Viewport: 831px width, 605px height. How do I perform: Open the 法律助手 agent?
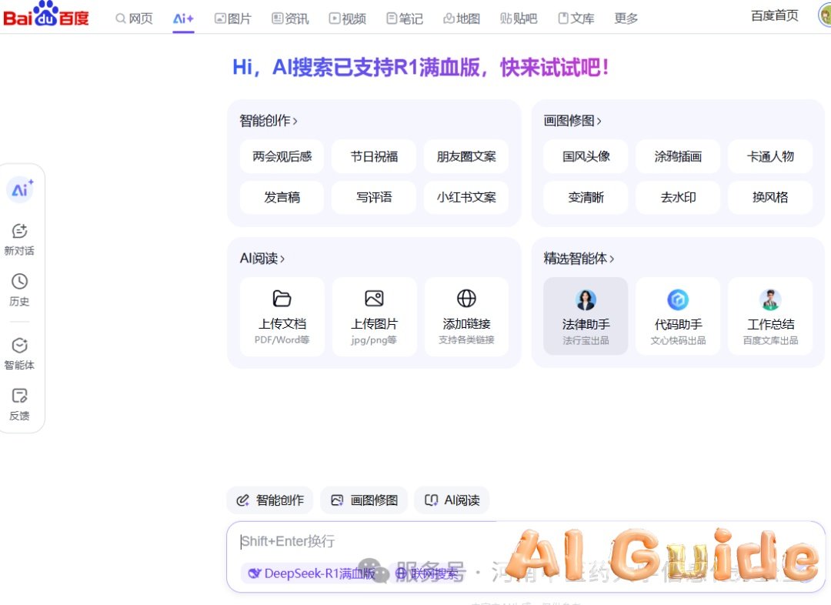[x=586, y=316]
